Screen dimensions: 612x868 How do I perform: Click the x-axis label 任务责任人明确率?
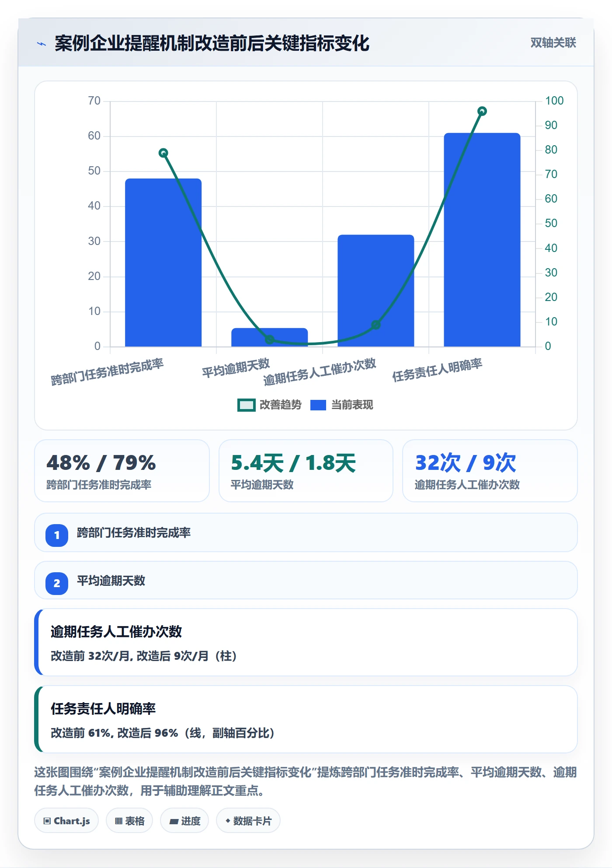pyautogui.click(x=437, y=370)
